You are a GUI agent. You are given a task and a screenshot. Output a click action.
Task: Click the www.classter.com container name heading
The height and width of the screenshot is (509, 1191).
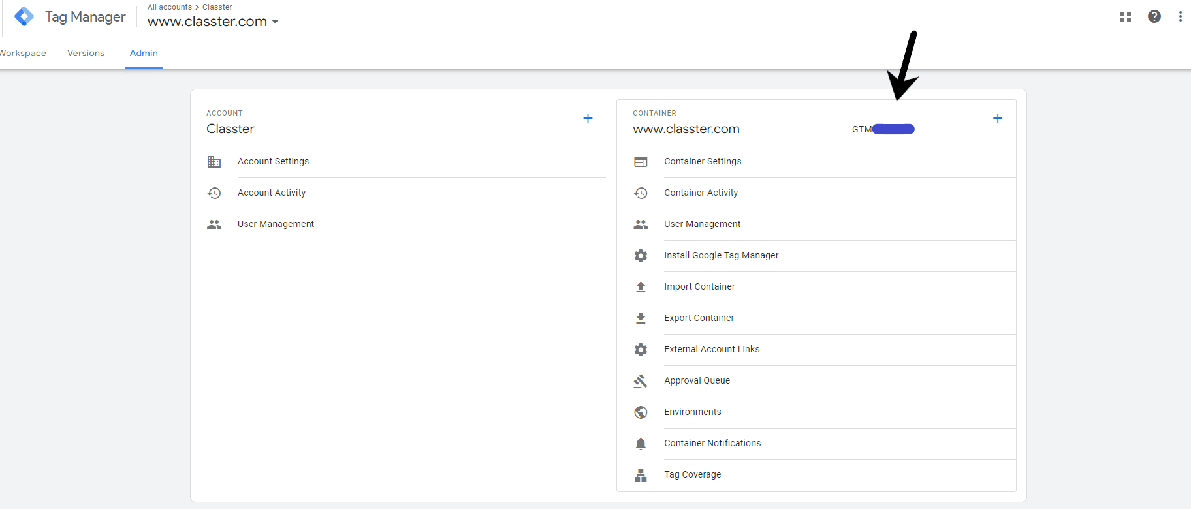point(686,129)
